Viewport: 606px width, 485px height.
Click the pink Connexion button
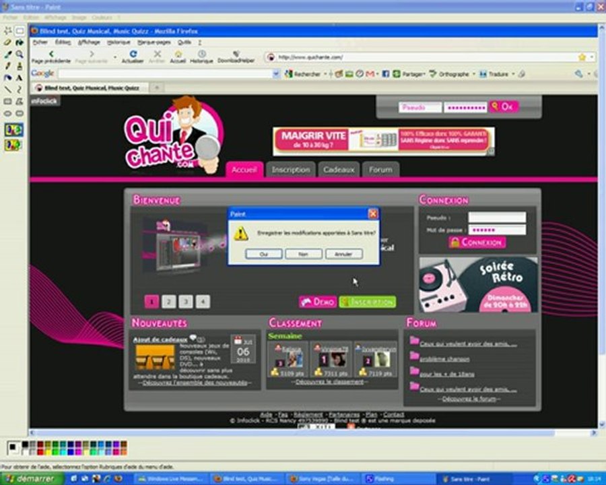pos(477,243)
